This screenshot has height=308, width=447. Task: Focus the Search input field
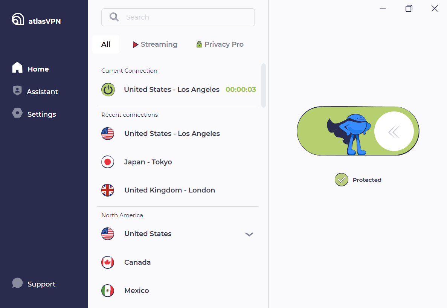point(178,17)
